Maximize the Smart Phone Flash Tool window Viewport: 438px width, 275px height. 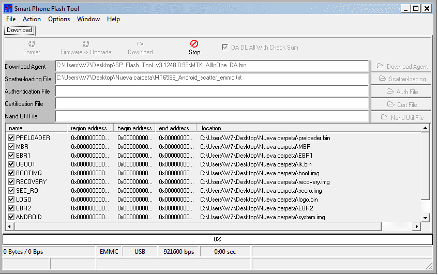click(416, 9)
